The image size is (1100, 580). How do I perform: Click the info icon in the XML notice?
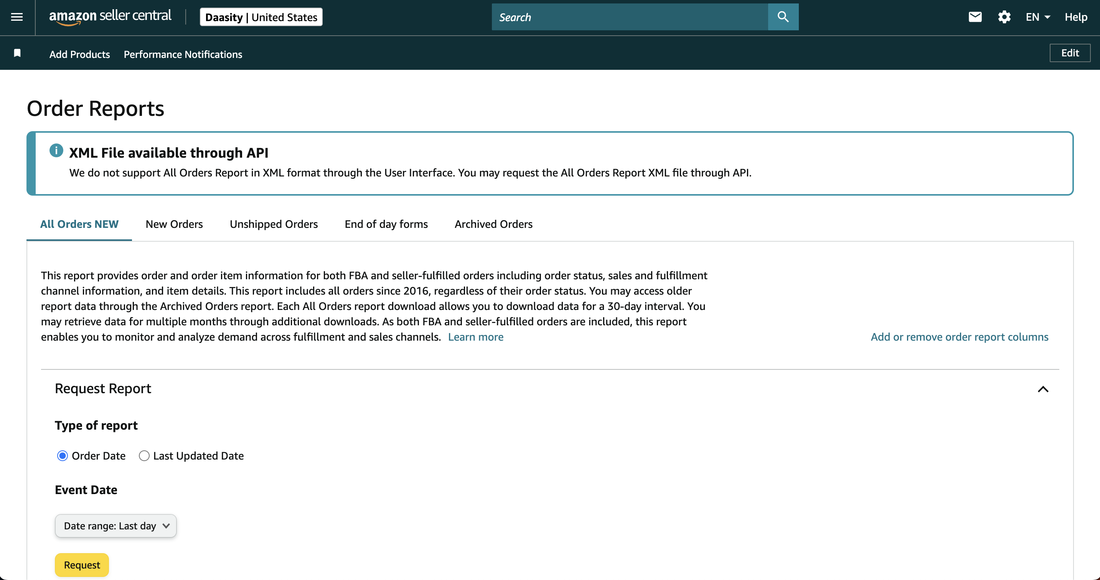[56, 150]
